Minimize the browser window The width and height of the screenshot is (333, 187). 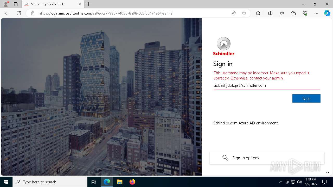[x=303, y=4]
